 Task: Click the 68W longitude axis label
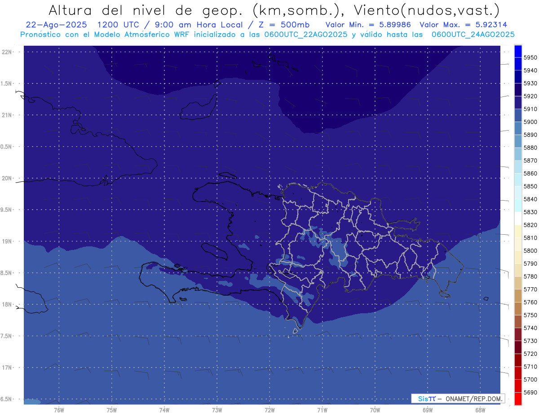click(480, 410)
